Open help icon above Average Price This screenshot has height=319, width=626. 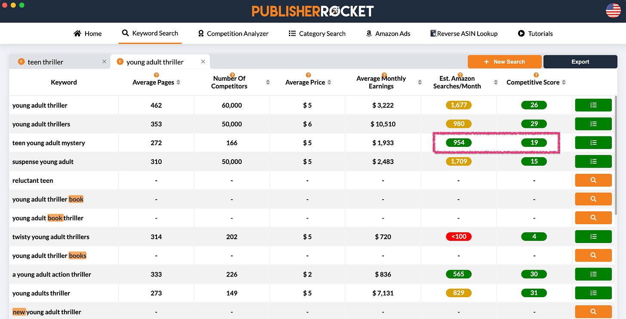308,75
